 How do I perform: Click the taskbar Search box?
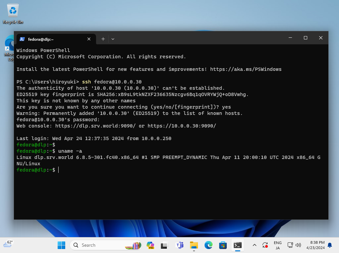pyautogui.click(x=106, y=245)
